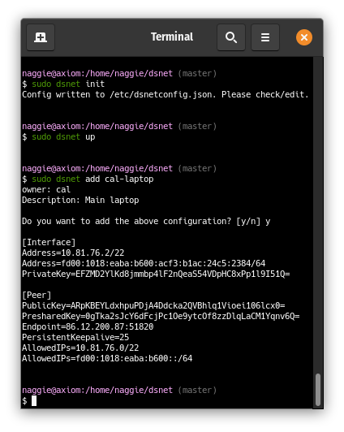
Task: Click the 'sudo dsnet init' command
Action: (68, 84)
